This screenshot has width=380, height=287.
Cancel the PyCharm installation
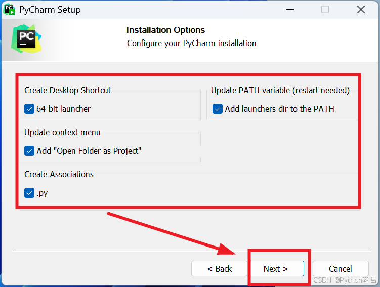[341, 269]
